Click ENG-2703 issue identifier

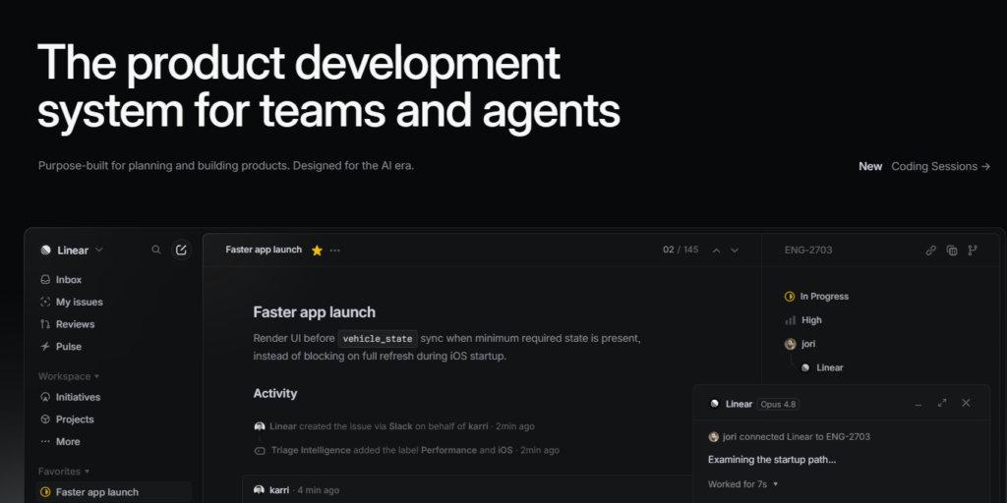click(x=808, y=251)
